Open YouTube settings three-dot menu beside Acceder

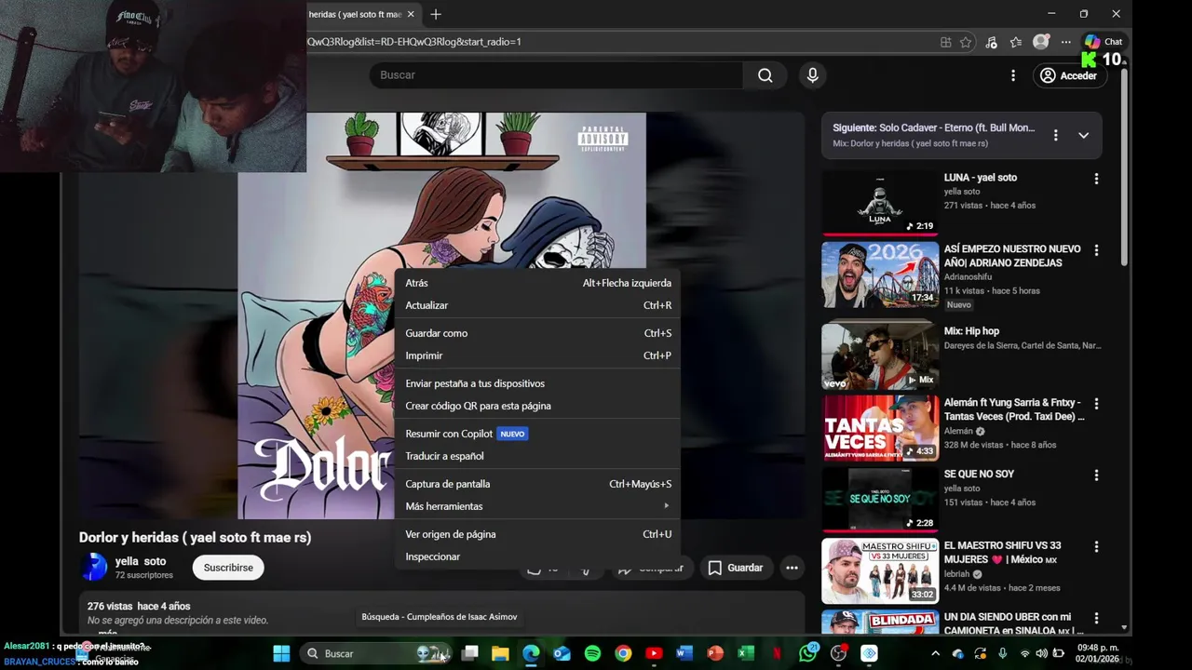pyautogui.click(x=1013, y=75)
